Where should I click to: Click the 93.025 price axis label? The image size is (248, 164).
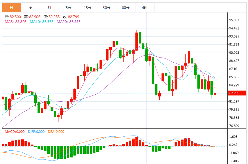234,36
